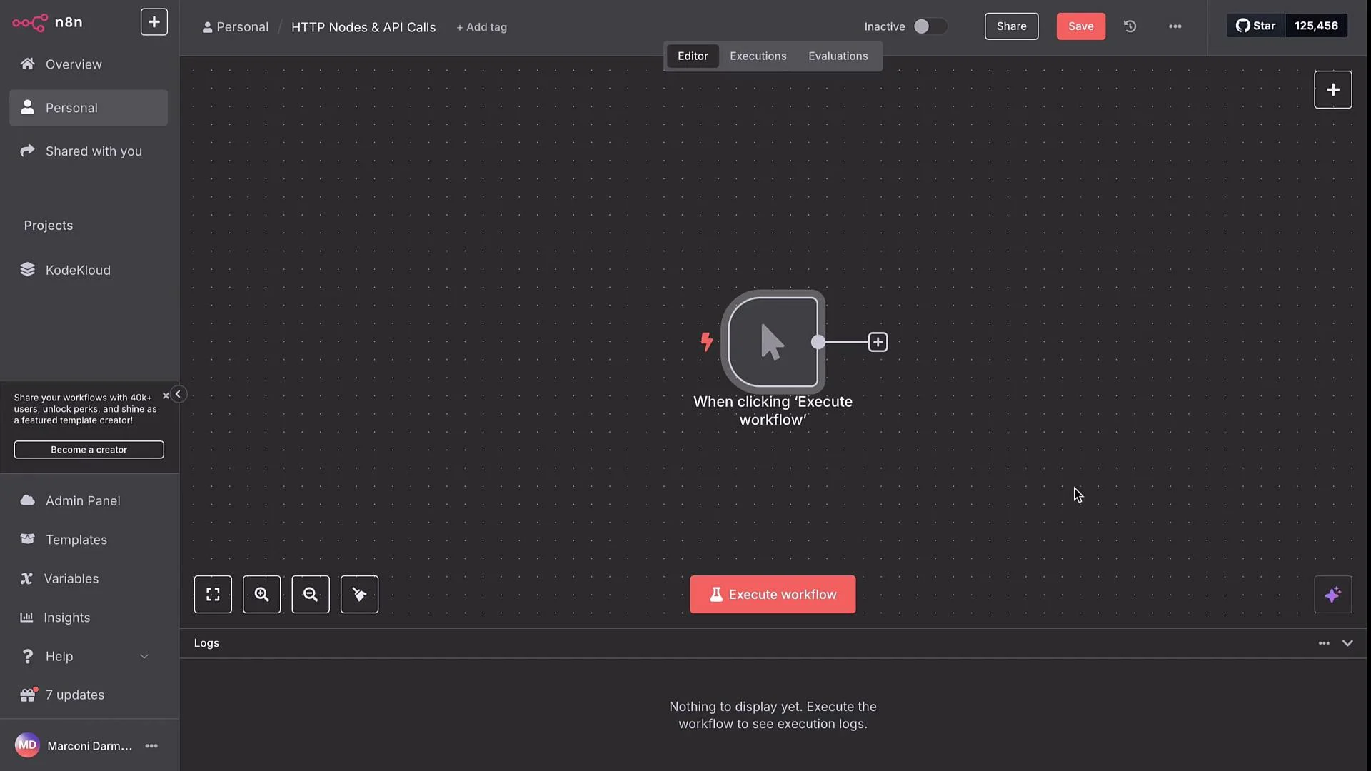Switch to Executions tab
The height and width of the screenshot is (771, 1371).
(758, 56)
